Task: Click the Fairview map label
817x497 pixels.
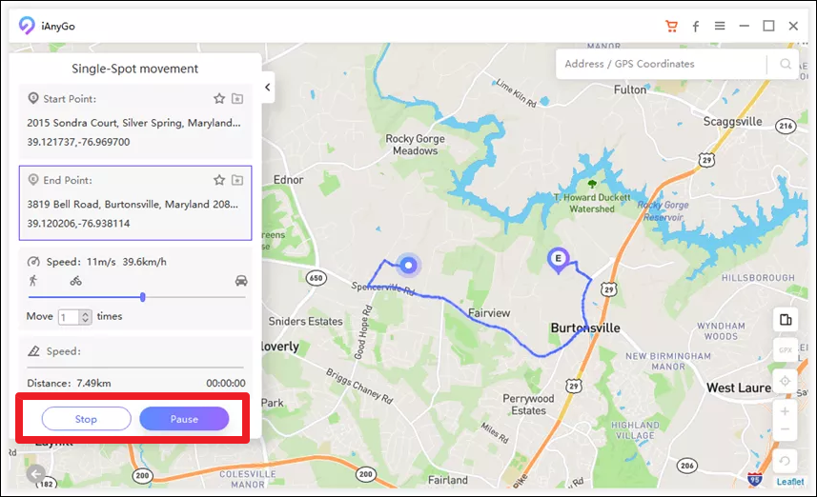Action: [489, 313]
